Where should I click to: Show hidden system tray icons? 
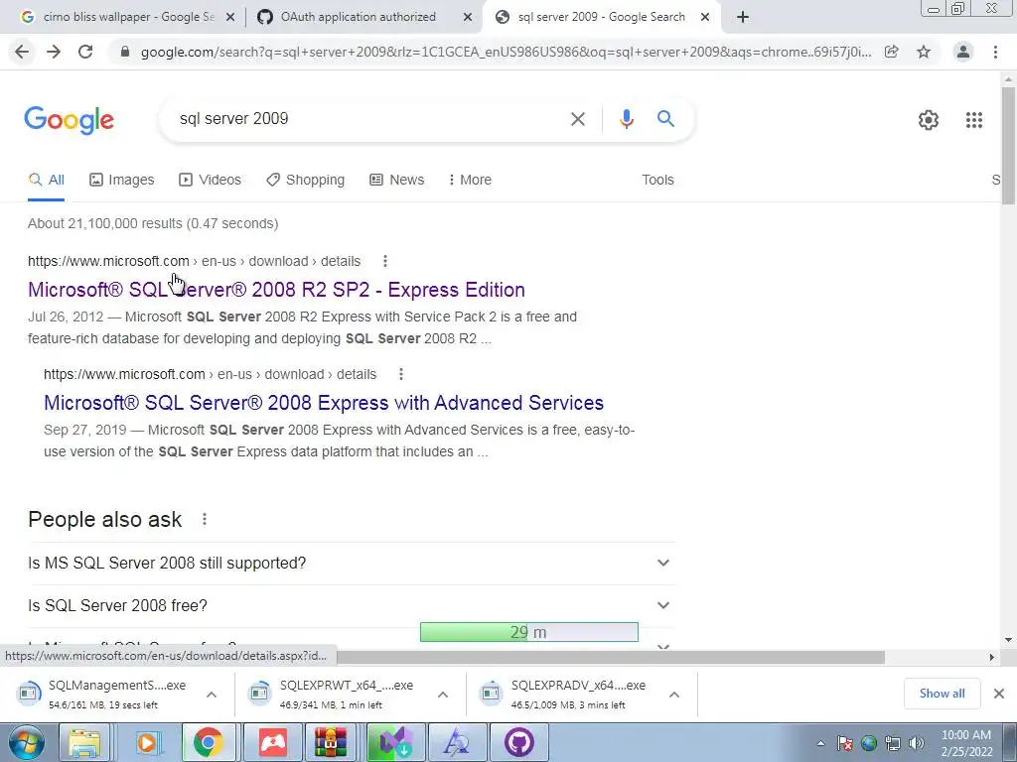click(x=820, y=743)
